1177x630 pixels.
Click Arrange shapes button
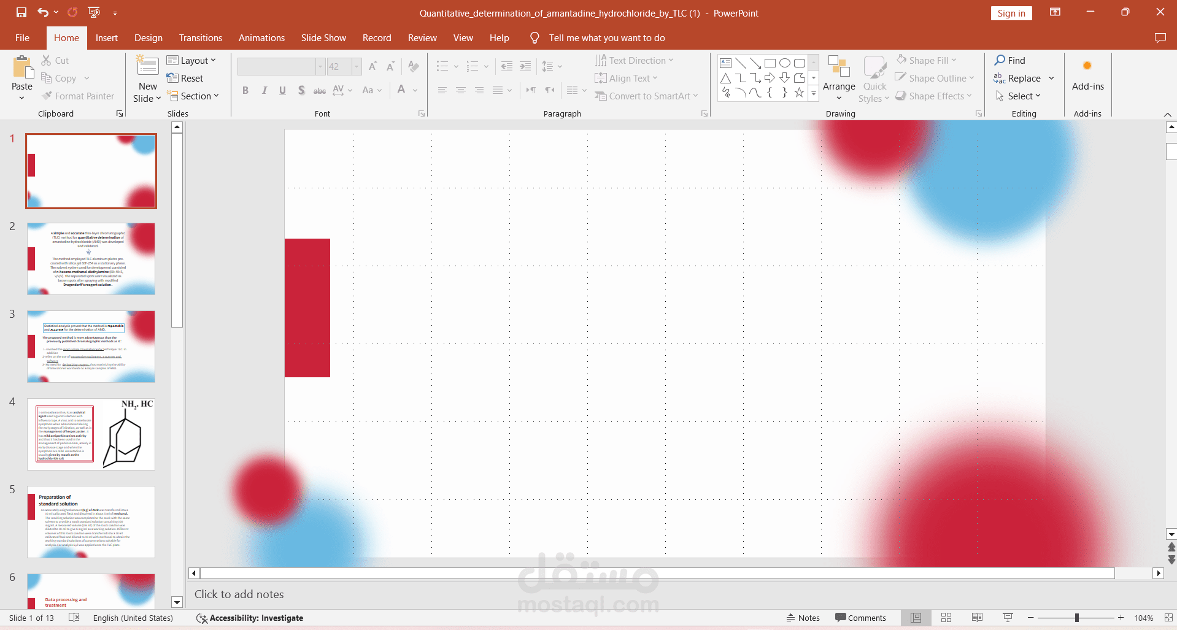tap(839, 77)
